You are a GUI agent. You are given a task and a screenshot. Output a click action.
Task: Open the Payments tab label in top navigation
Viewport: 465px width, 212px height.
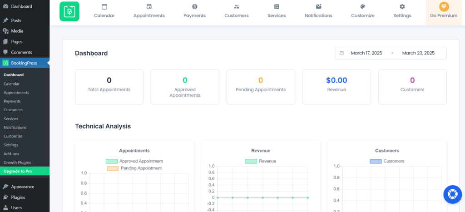[194, 16]
